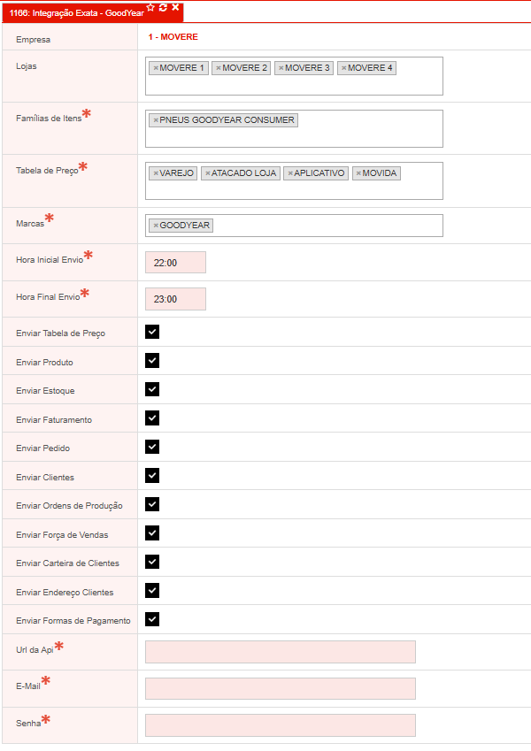531x751 pixels.
Task: Close the Integração Exata - GoodYear tab
Action: click(x=175, y=7)
